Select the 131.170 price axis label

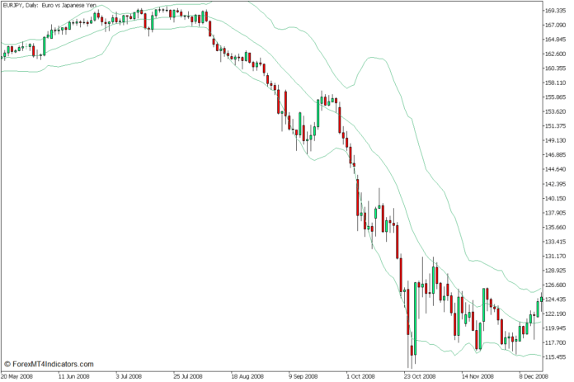[557, 256]
